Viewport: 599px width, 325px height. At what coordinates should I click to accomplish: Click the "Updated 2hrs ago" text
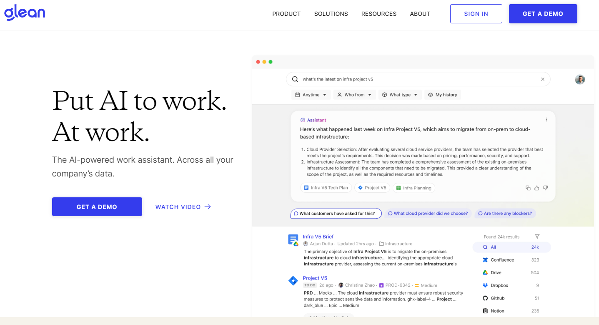355,244
